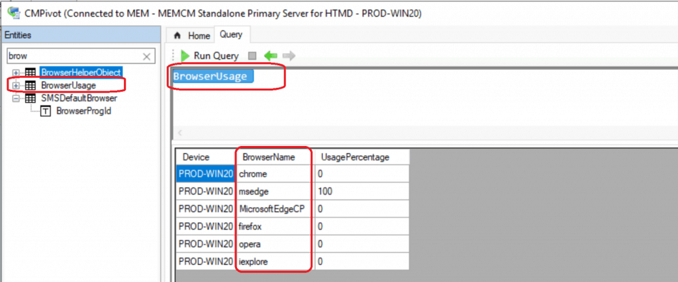Click the 100 usage percentage value
The image size is (678, 282).
tap(324, 192)
